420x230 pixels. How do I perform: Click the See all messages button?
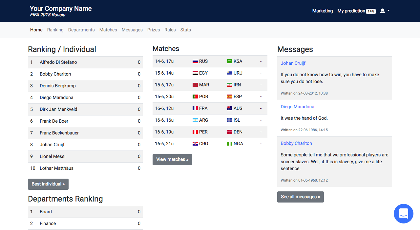click(300, 197)
